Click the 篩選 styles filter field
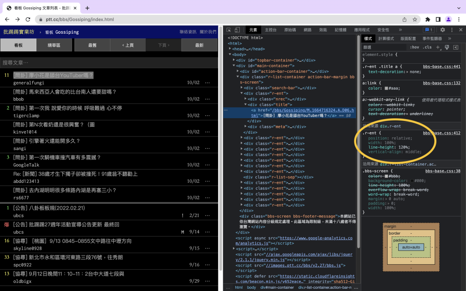Screen dimensions: 466x291 [x=384, y=47]
